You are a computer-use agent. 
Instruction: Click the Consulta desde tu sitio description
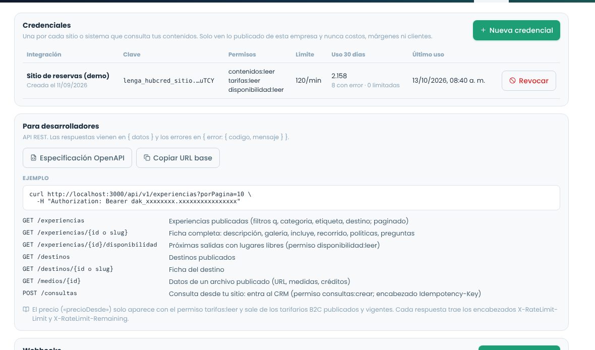[x=325, y=294]
